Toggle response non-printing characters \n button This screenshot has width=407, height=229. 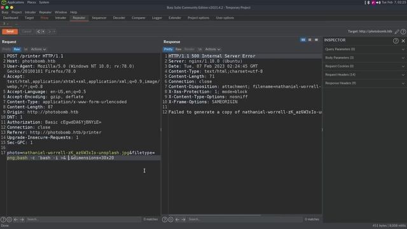tap(200, 49)
